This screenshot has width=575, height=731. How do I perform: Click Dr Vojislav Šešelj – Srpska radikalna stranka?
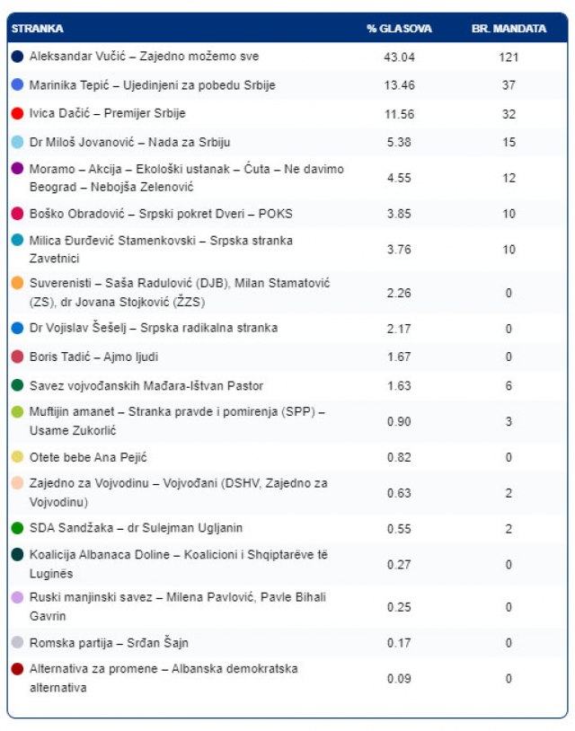click(x=154, y=328)
